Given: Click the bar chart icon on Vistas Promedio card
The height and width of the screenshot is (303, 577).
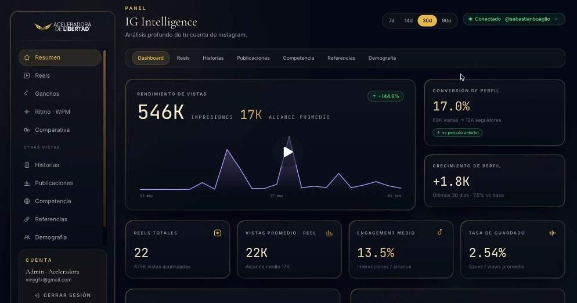Looking at the screenshot, I should 329,233.
